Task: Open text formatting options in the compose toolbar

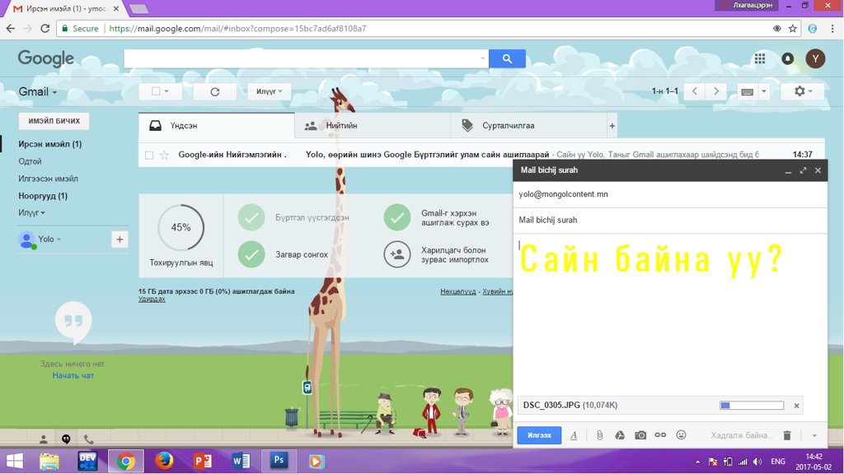Action: click(x=574, y=435)
